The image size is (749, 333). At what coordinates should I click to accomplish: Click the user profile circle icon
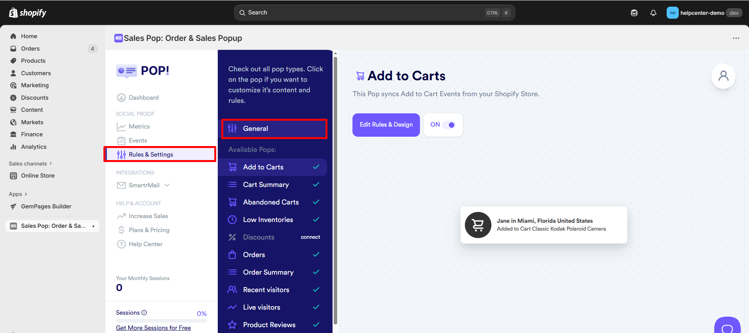pyautogui.click(x=724, y=76)
